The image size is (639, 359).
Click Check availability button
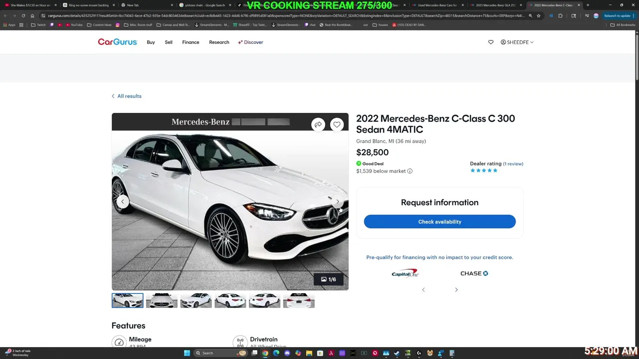[x=440, y=222]
